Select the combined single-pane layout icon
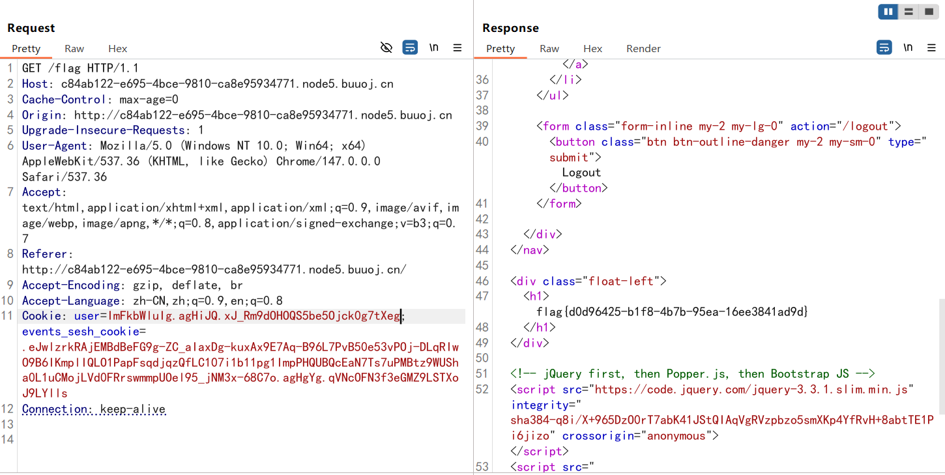The image size is (945, 475). tap(928, 12)
